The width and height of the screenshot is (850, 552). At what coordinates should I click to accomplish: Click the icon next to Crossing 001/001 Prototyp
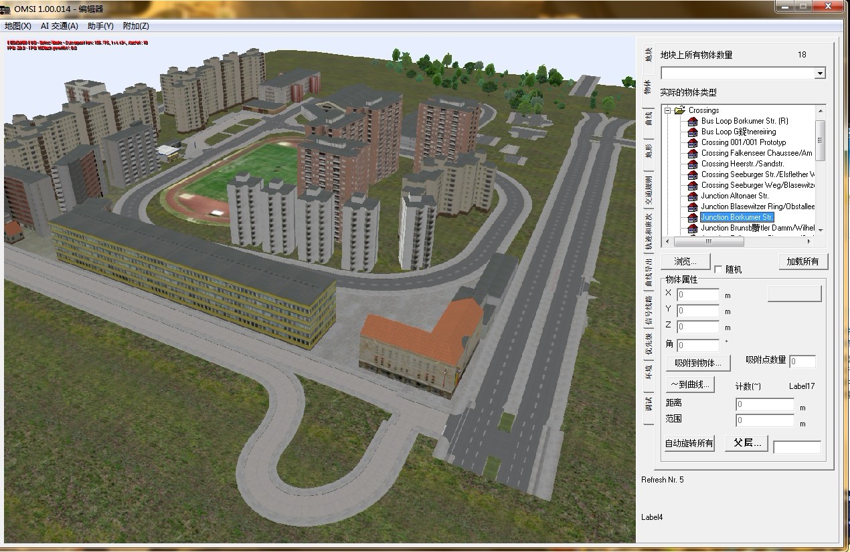pyautogui.click(x=693, y=142)
